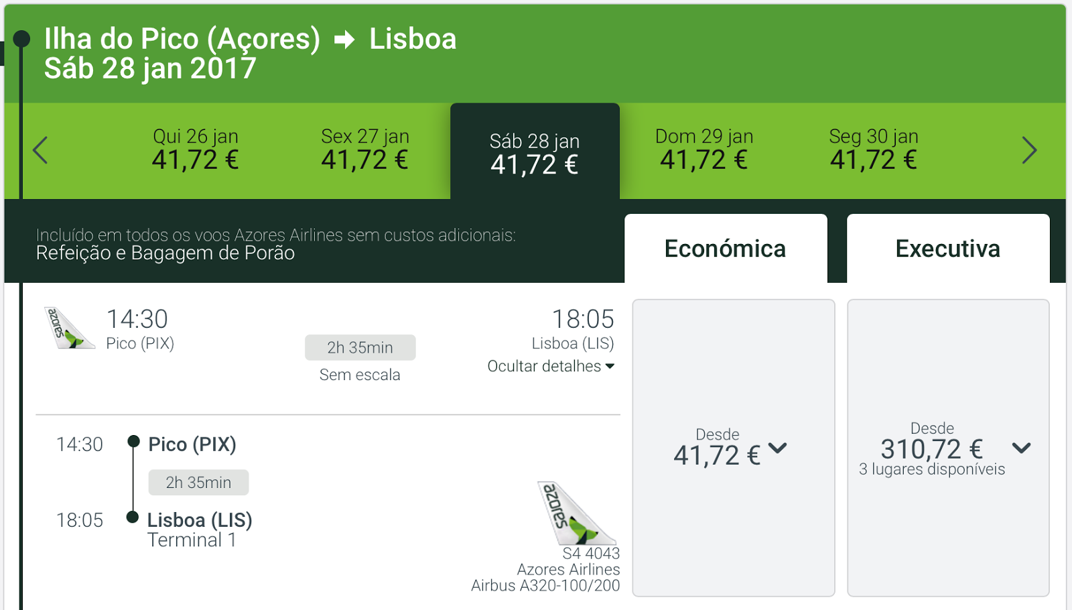Select the Sáb 28 jan date tab
Screen dimensions: 1072x610
click(x=535, y=151)
